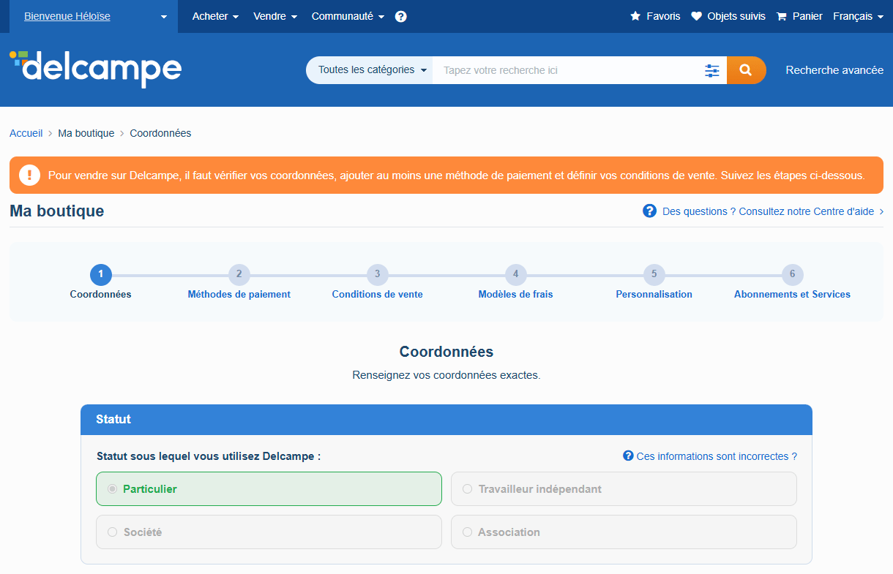Click the orange magnifier search button
Image resolution: width=893 pixels, height=574 pixels.
point(746,70)
